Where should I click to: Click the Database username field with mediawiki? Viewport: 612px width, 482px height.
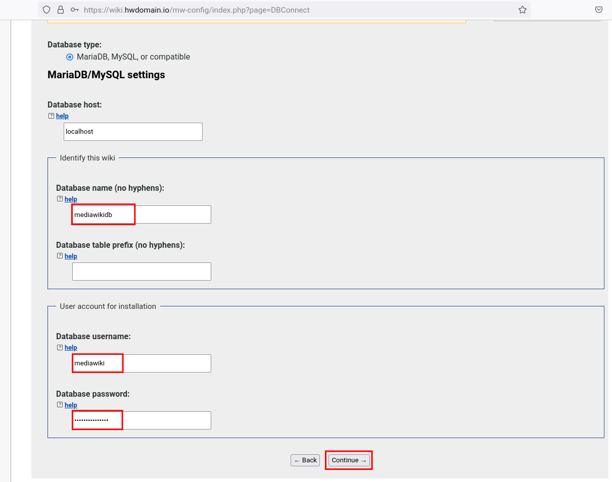[142, 363]
